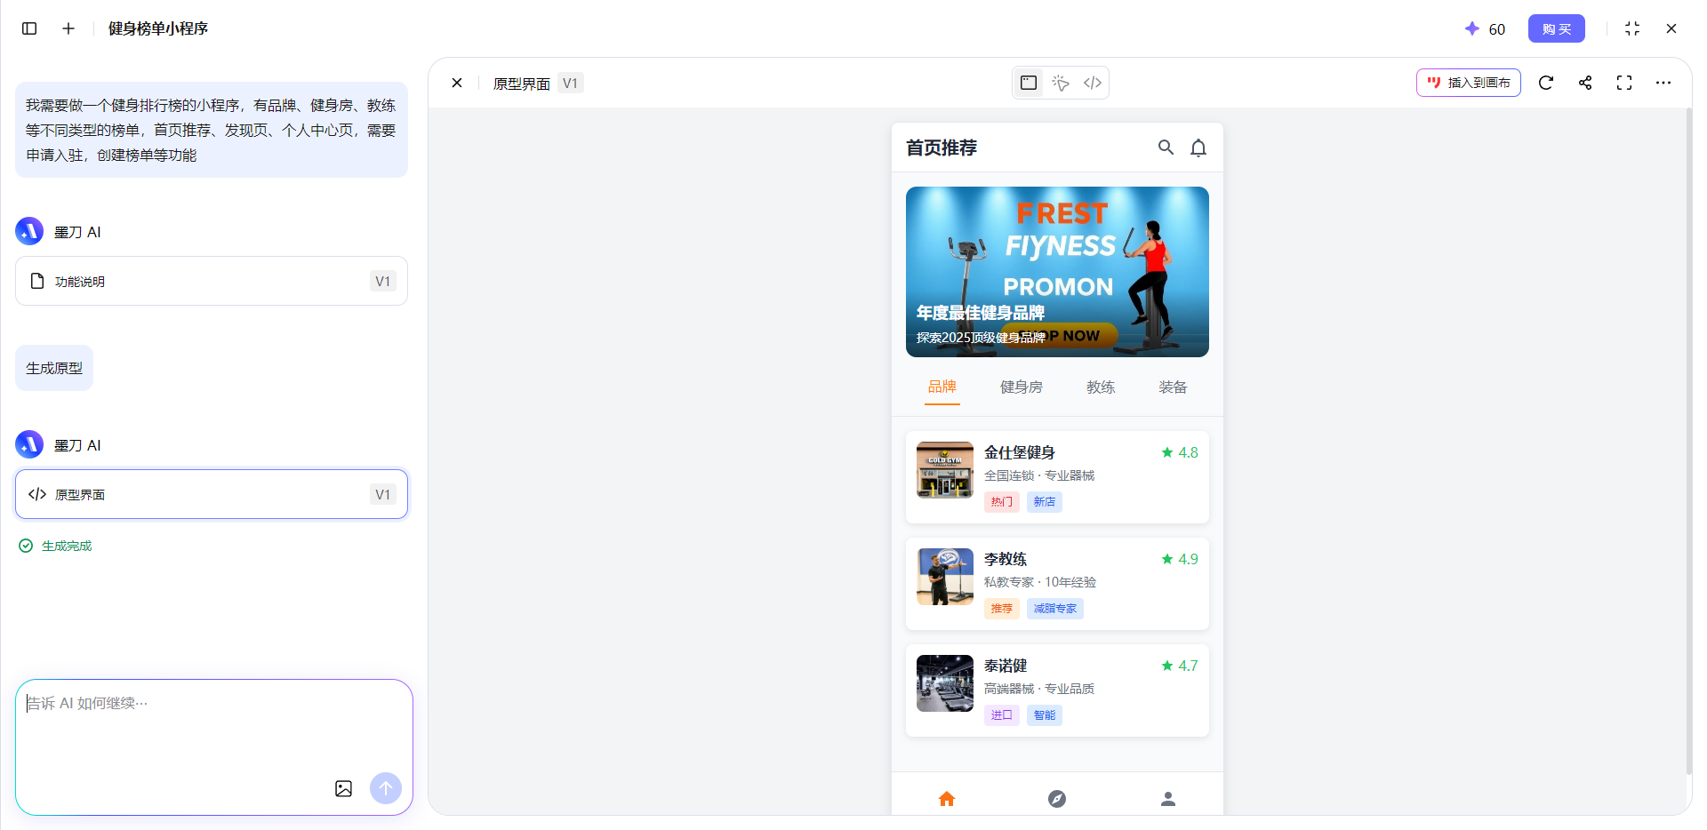
Task: Open profile page via person icon
Action: pos(1168,799)
